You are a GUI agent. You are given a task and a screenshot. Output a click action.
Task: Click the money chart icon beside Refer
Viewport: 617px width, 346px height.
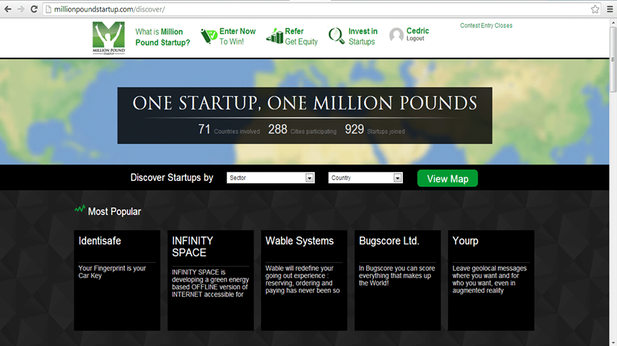tap(274, 36)
